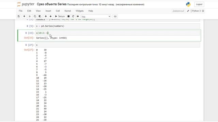This screenshot has height=122, width=218.
Task: Click the Out[27] output prompt
Action: pos(29,50)
